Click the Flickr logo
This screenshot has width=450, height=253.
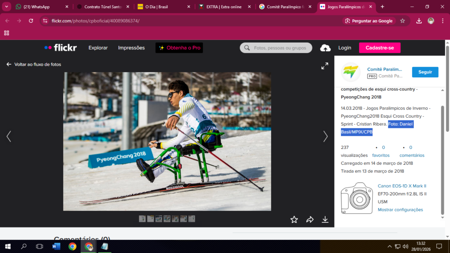pyautogui.click(x=60, y=48)
